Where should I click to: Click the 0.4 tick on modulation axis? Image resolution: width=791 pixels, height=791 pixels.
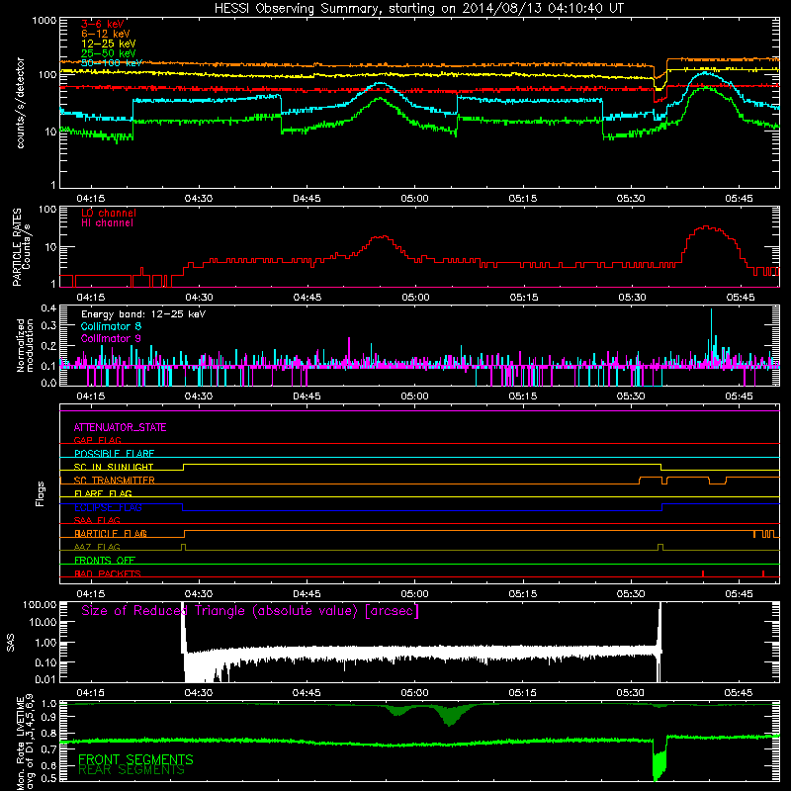click(48, 308)
